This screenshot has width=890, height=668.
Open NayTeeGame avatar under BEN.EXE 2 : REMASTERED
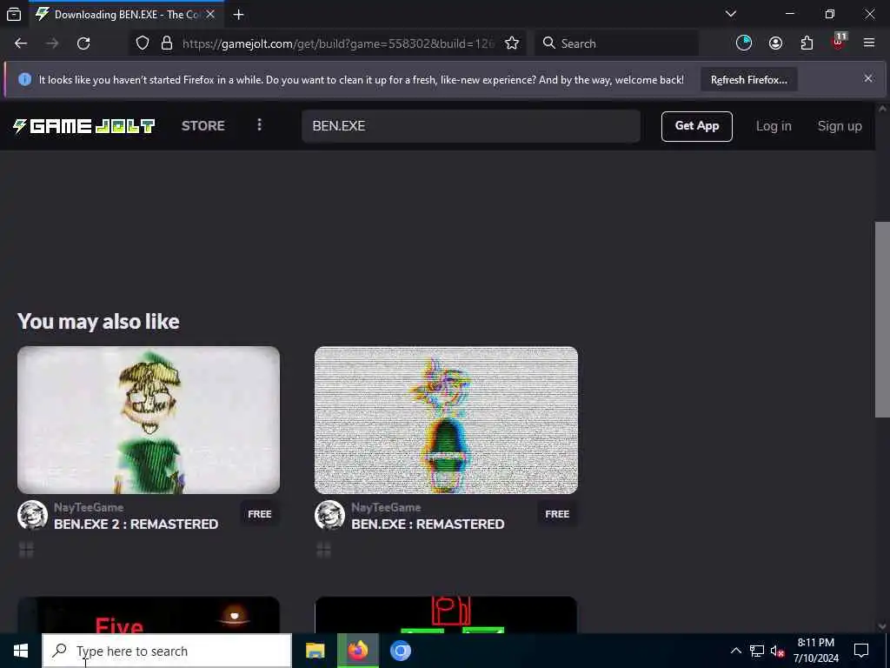pyautogui.click(x=32, y=515)
